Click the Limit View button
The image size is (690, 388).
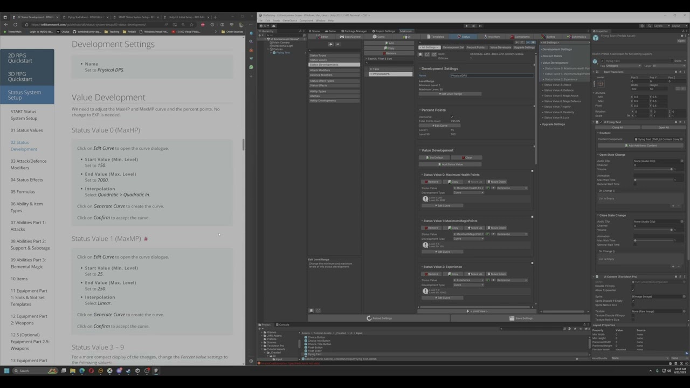tap(476, 311)
